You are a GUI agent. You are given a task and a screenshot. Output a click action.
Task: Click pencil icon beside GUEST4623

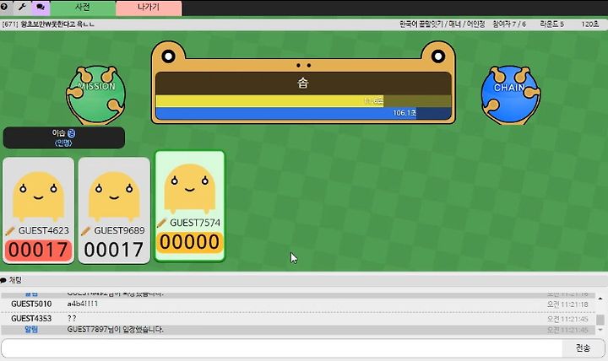pos(10,231)
